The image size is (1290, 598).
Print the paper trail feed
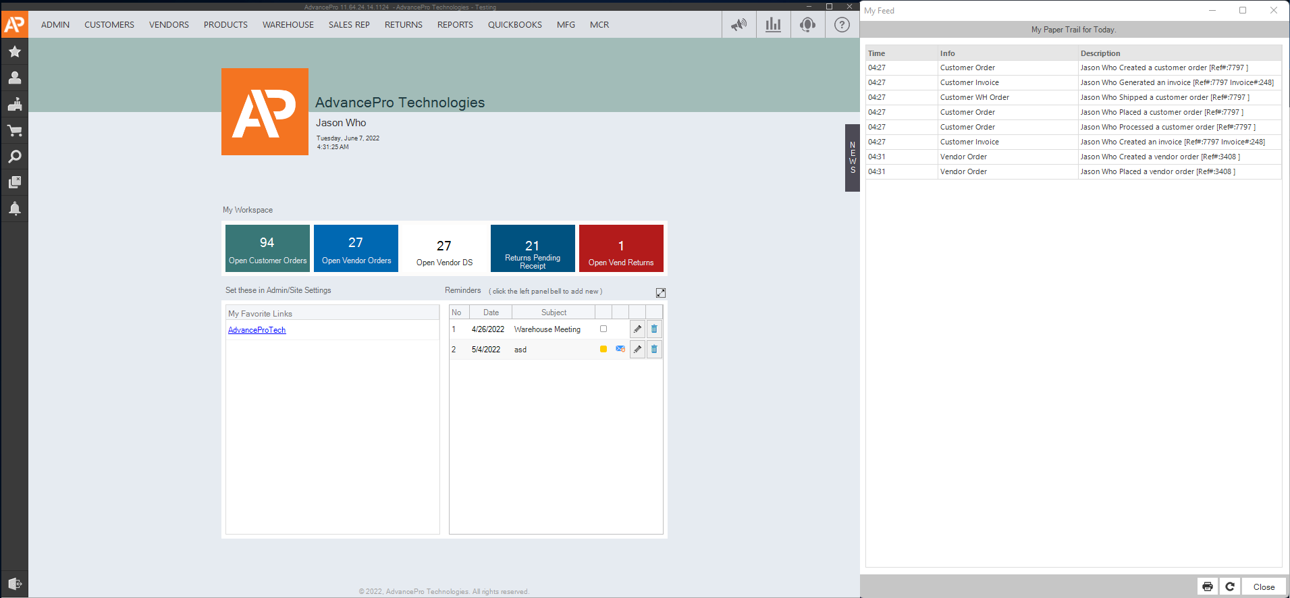[x=1208, y=587]
